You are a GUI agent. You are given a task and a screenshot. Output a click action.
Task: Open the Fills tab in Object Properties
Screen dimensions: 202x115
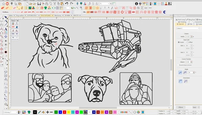[x=190, y=24]
